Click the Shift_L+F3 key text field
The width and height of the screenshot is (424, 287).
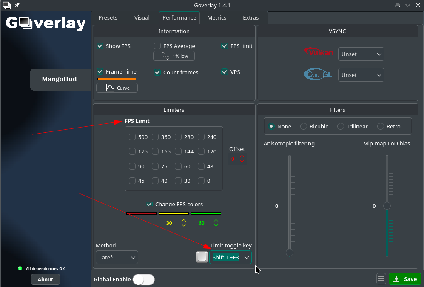(x=226, y=257)
